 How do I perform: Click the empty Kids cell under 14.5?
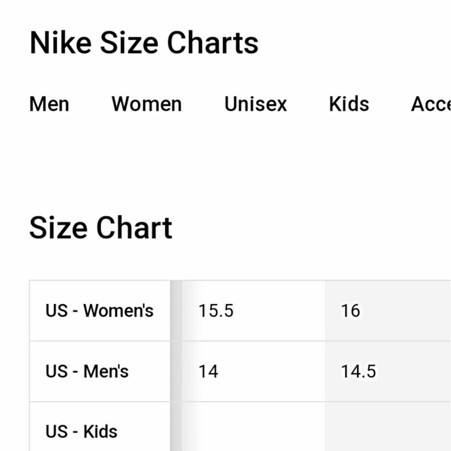click(x=388, y=426)
